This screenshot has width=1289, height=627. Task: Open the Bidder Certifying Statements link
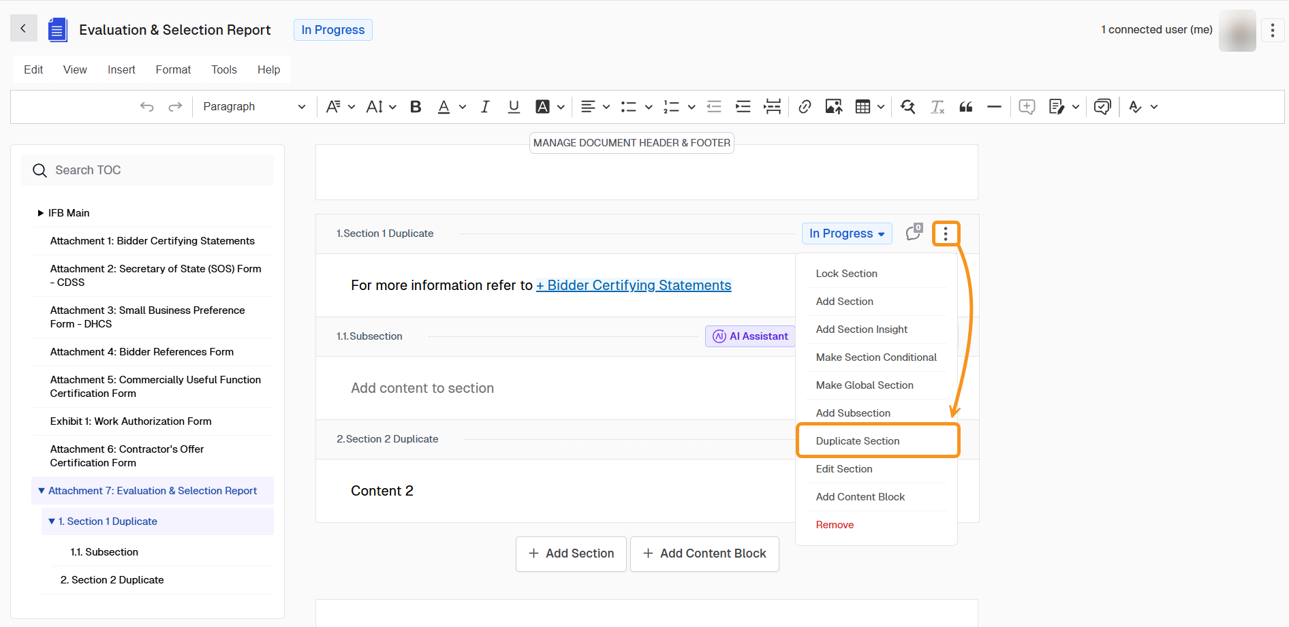tap(634, 285)
